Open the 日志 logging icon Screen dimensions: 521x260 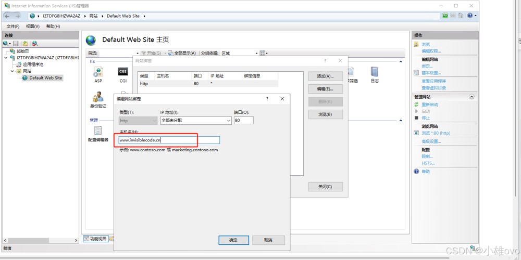(375, 73)
